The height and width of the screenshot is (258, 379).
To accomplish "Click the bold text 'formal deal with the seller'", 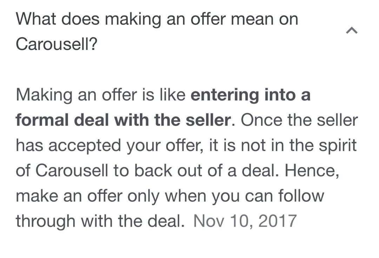I will [123, 120].
